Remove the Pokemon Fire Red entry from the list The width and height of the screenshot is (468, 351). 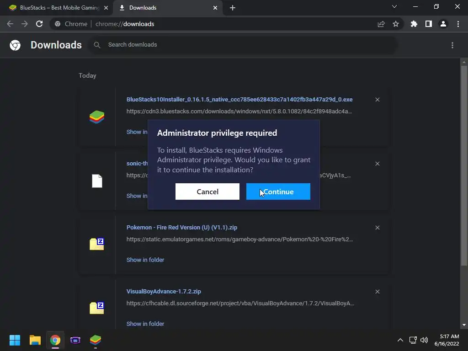pyautogui.click(x=377, y=228)
